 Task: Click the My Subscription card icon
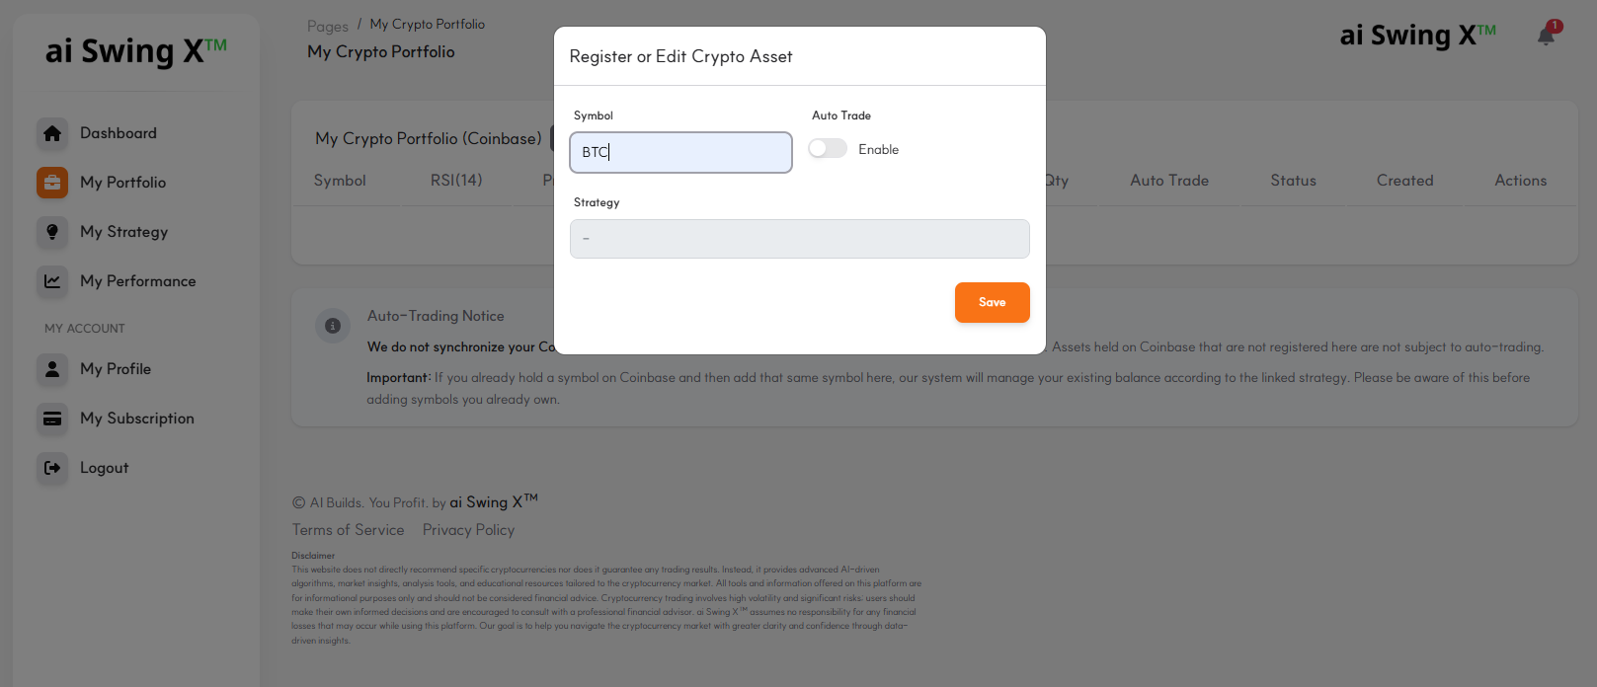point(52,419)
